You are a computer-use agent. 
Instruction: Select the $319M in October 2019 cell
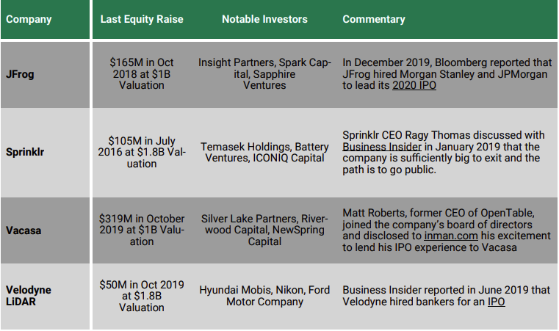pyautogui.click(x=142, y=230)
